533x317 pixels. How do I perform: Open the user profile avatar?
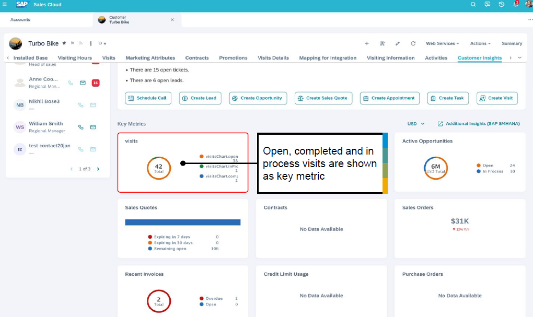(x=529, y=4)
